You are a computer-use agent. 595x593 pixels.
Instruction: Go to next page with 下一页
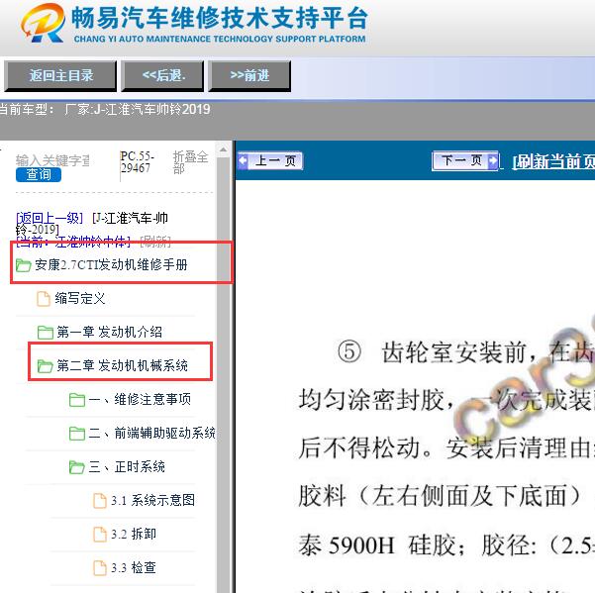point(465,160)
